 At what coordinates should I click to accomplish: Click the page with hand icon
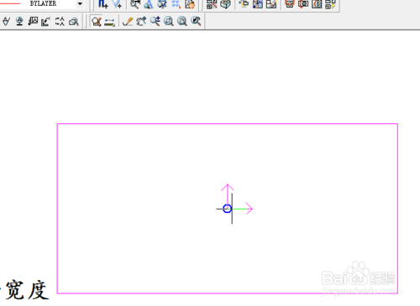190,4
